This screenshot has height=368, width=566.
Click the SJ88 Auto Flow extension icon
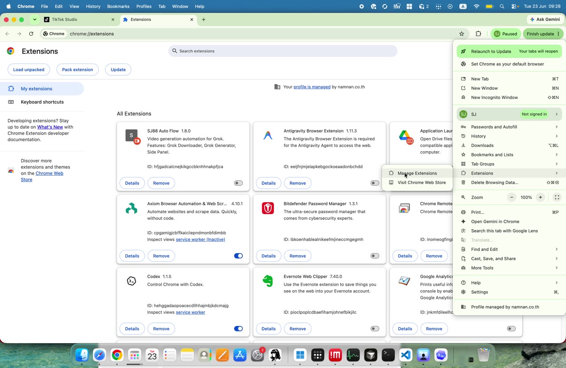[132, 136]
